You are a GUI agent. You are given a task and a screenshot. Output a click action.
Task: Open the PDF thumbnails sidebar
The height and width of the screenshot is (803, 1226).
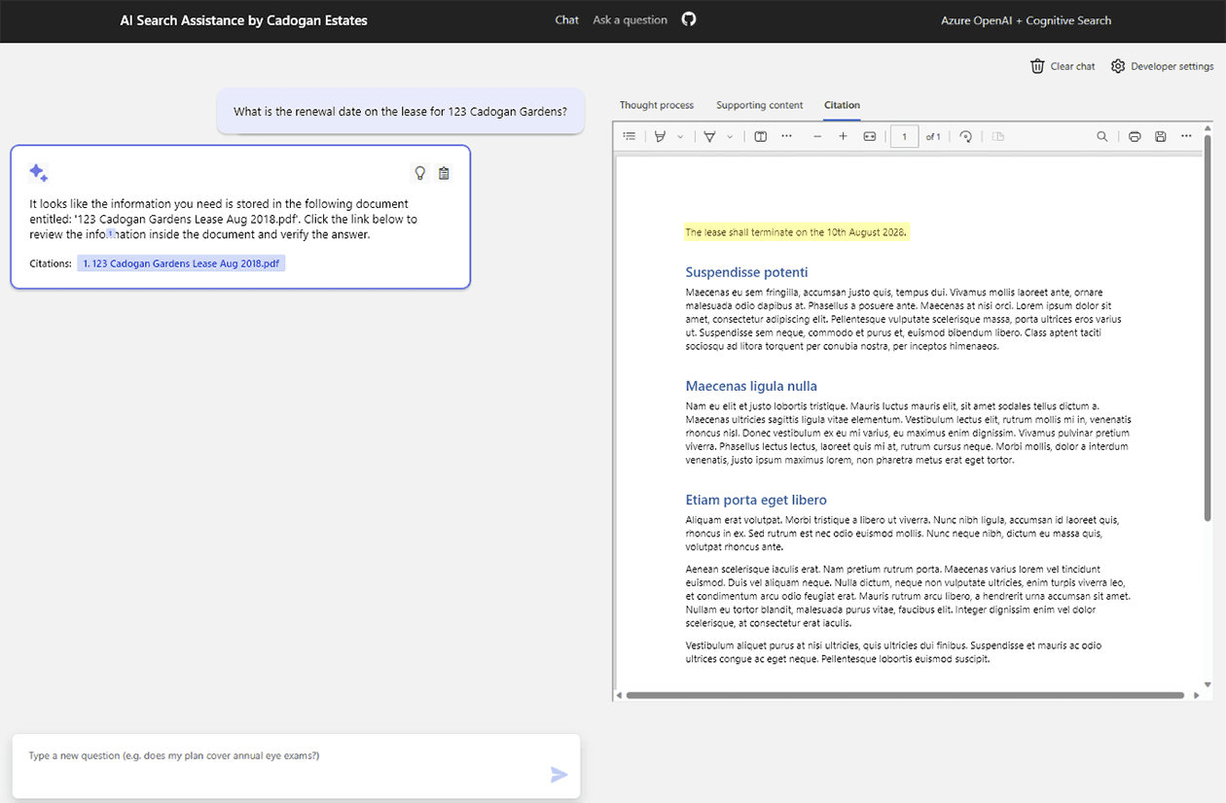point(629,136)
